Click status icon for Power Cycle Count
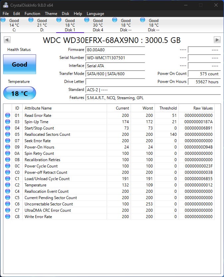 tap(8, 166)
